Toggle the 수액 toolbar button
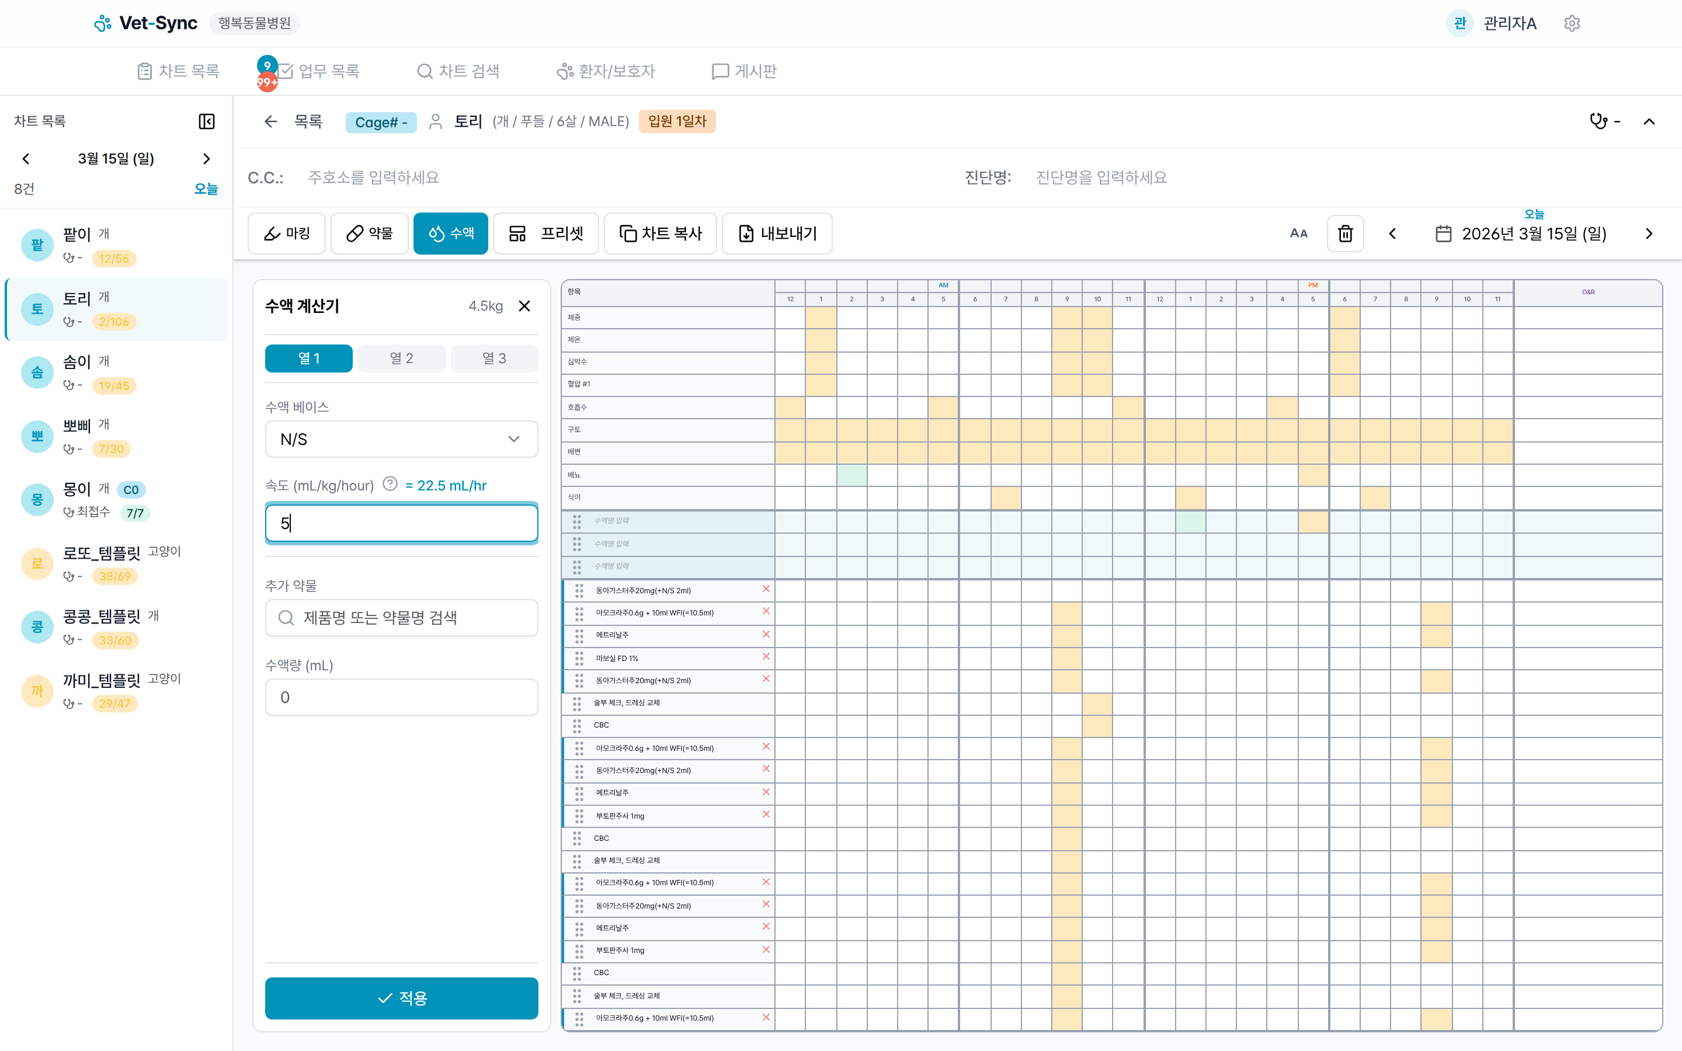 (450, 234)
